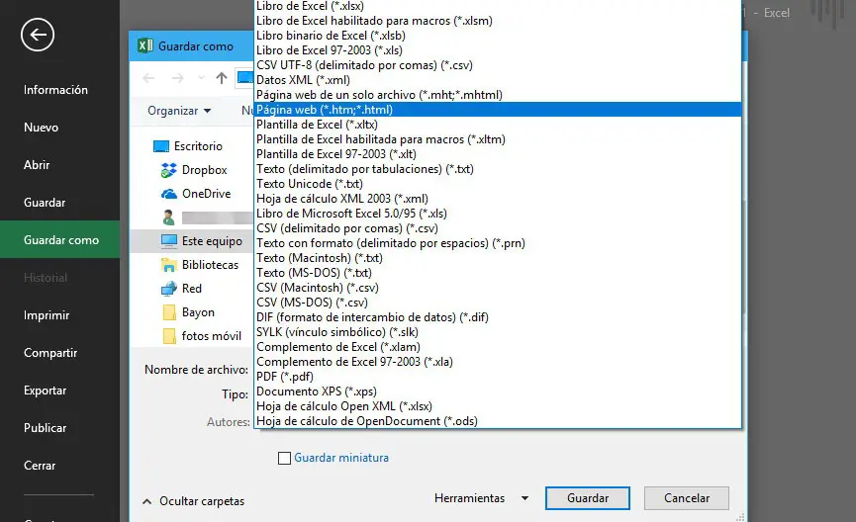Image resolution: width=856 pixels, height=522 pixels.
Task: Click the back arrow circle in Backstage
Action: 38,36
